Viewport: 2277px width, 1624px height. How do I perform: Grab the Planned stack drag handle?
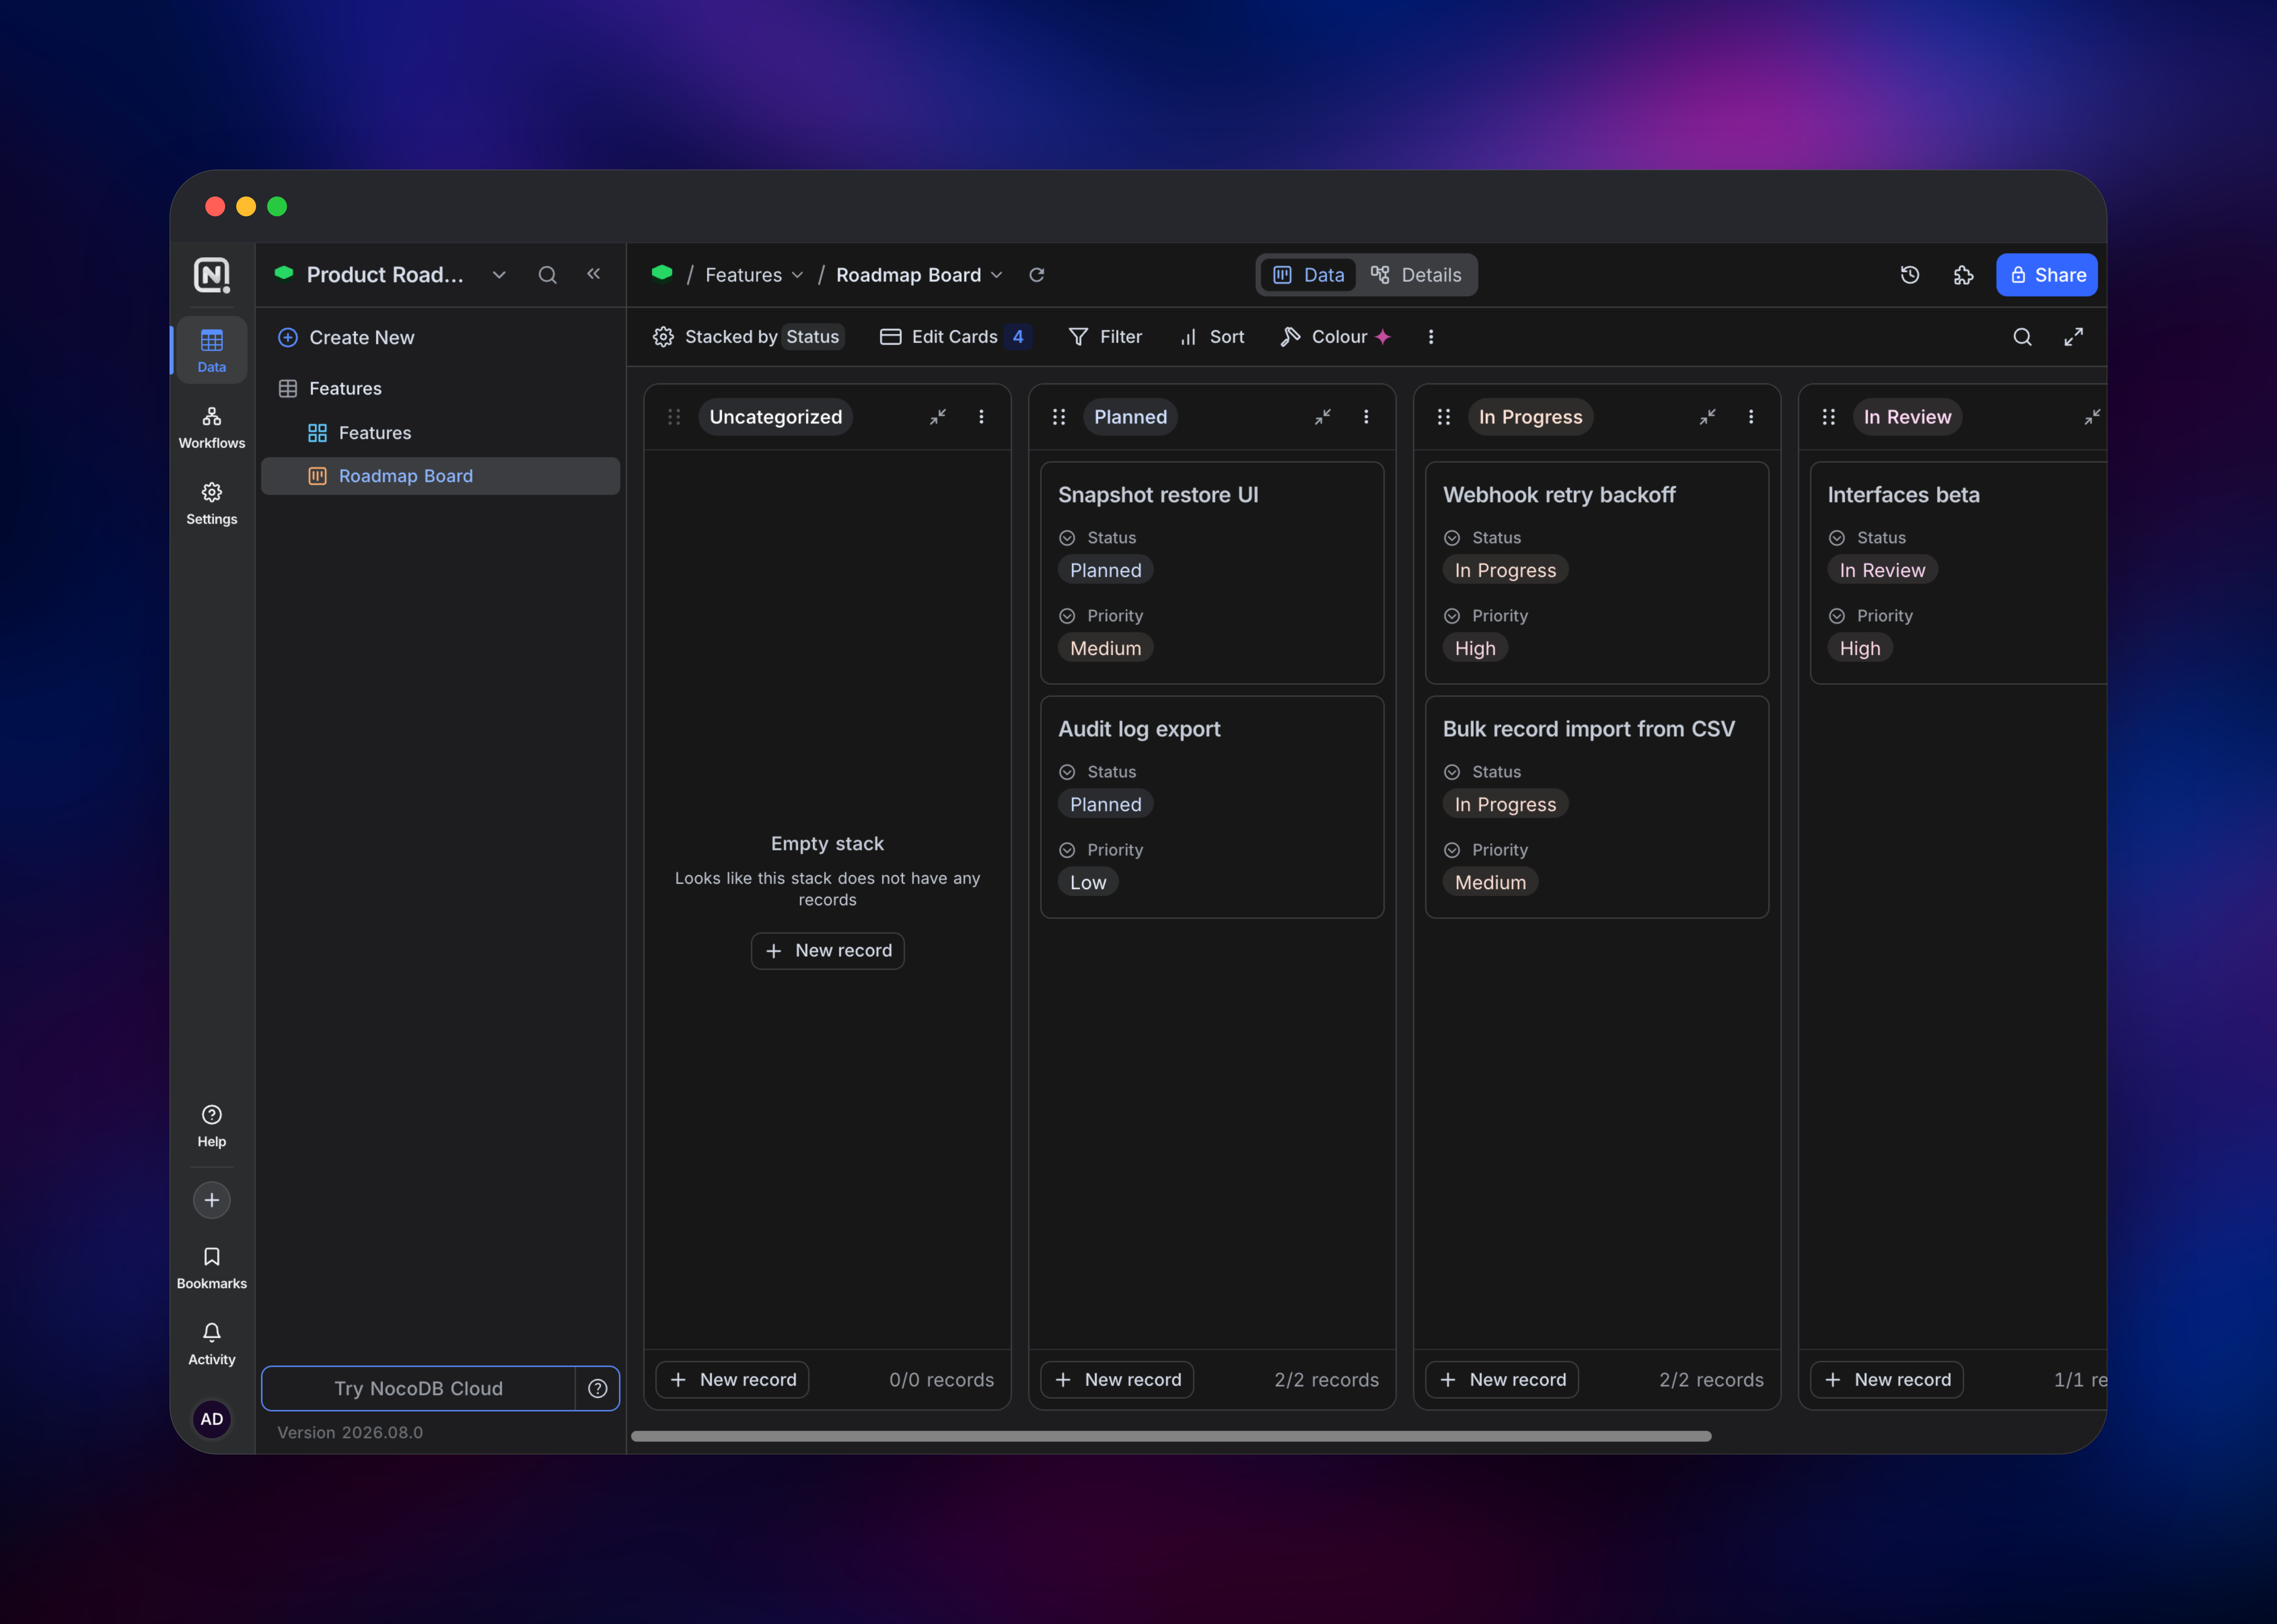[x=1059, y=417]
